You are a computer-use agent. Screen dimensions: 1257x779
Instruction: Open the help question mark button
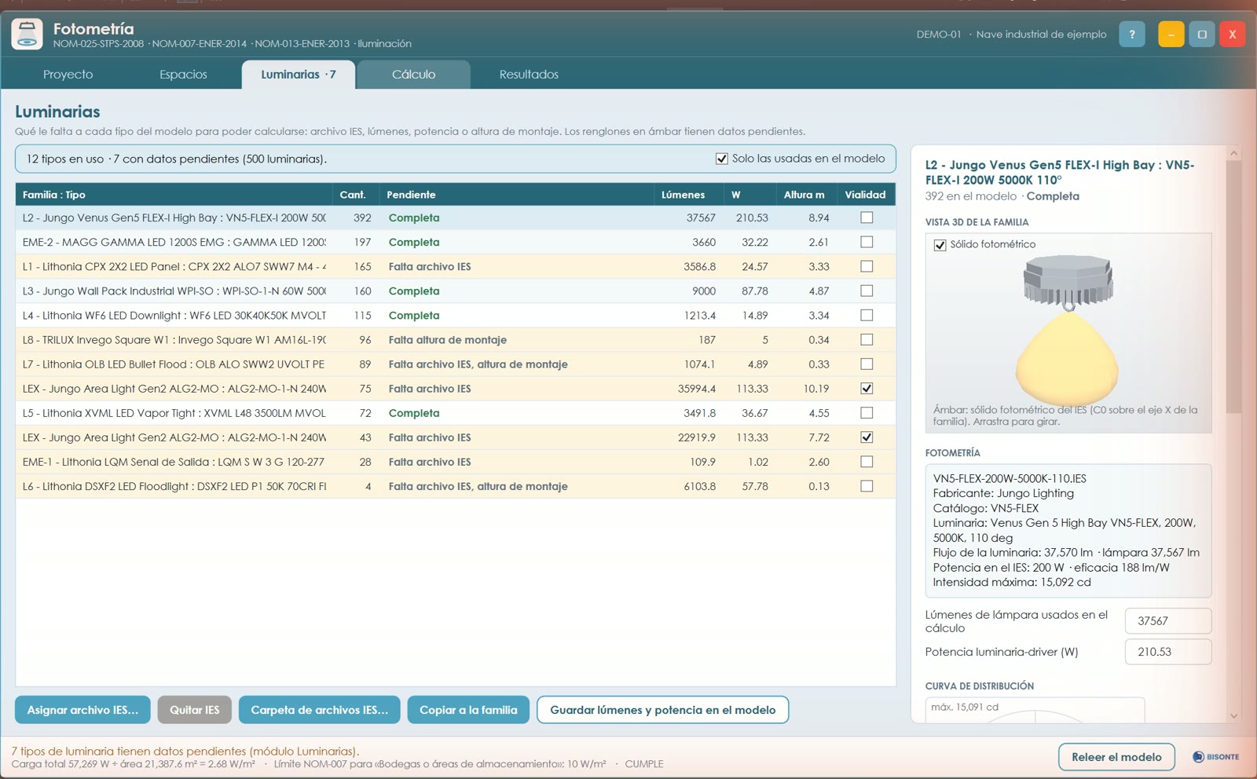tap(1131, 35)
